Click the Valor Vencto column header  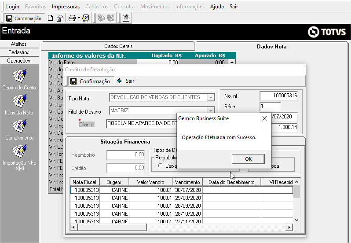coord(151,182)
